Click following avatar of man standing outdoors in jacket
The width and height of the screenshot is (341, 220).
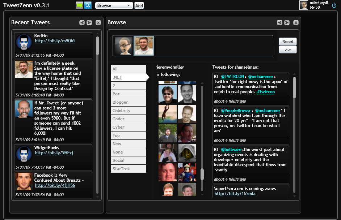click(168, 133)
